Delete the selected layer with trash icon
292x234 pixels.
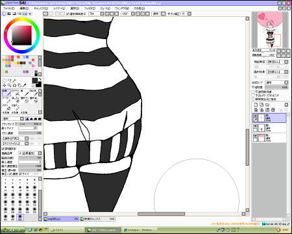point(273,110)
